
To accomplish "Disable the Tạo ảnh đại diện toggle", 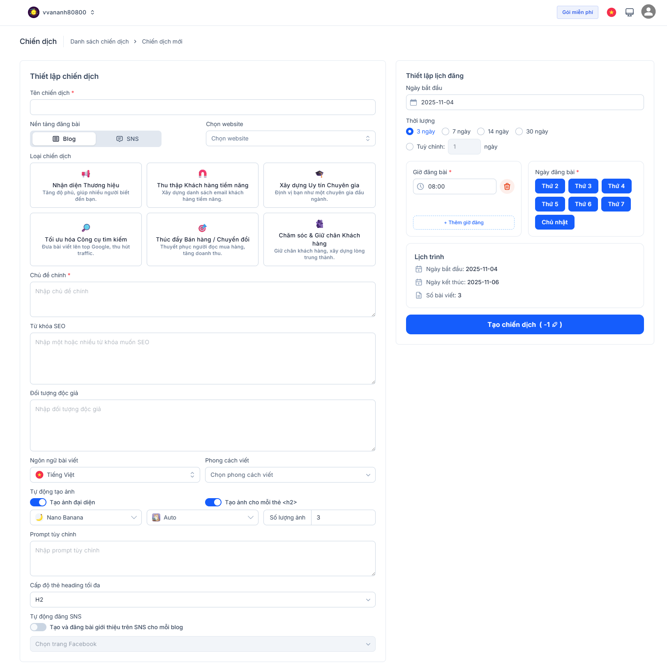I will (38, 502).
